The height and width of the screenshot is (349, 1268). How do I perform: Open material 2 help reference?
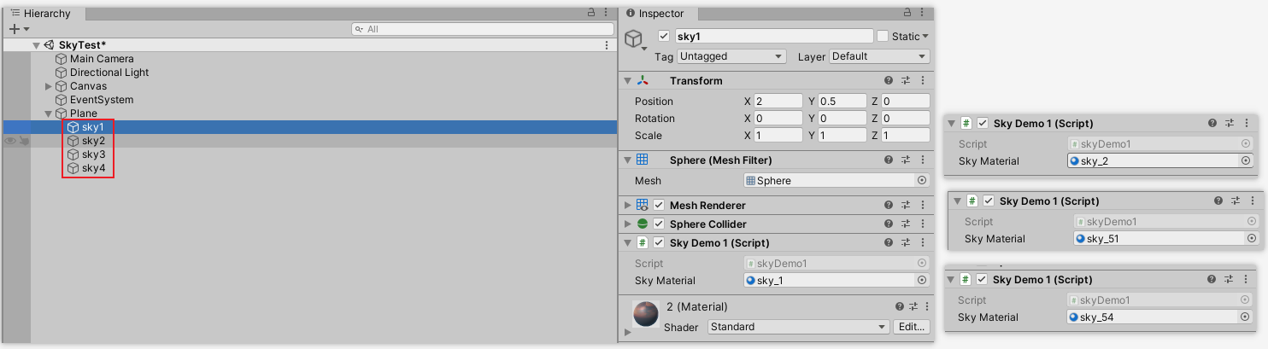click(x=900, y=307)
